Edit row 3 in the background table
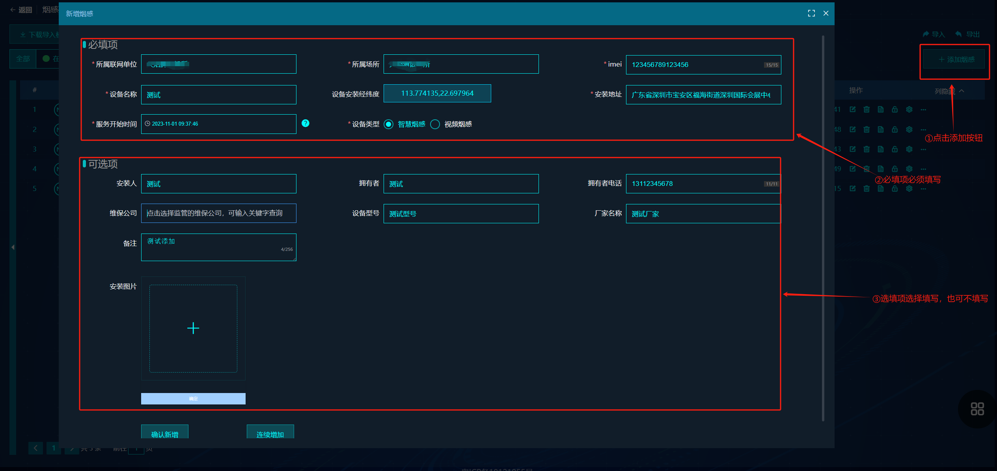The image size is (997, 471). (853, 149)
